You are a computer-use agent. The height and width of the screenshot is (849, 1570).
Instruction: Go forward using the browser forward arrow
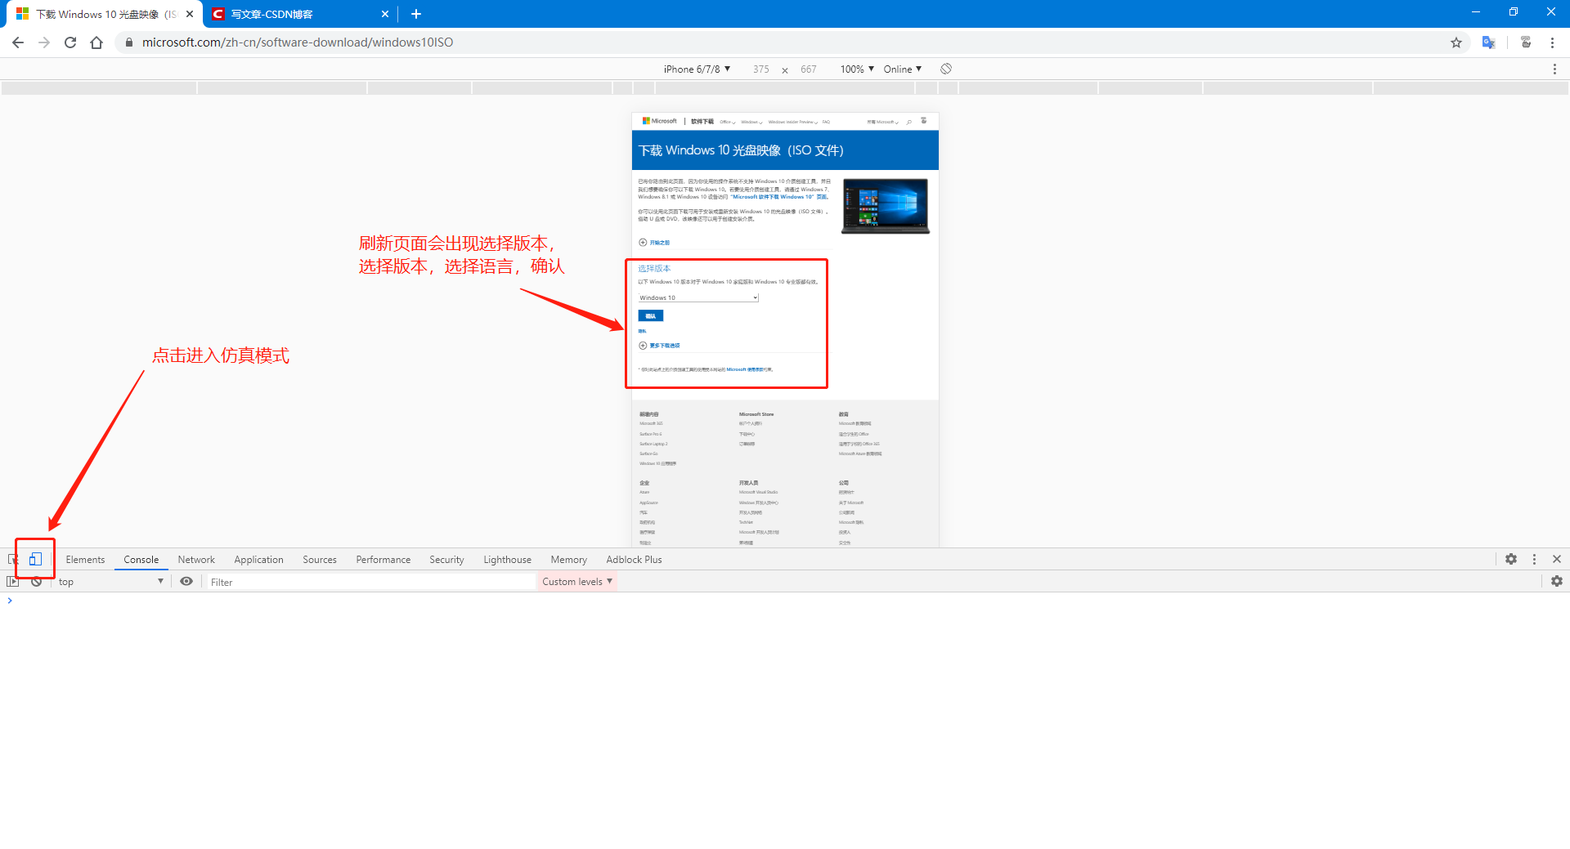click(x=44, y=42)
